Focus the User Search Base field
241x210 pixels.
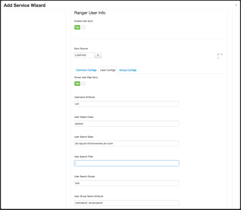coord(127,143)
